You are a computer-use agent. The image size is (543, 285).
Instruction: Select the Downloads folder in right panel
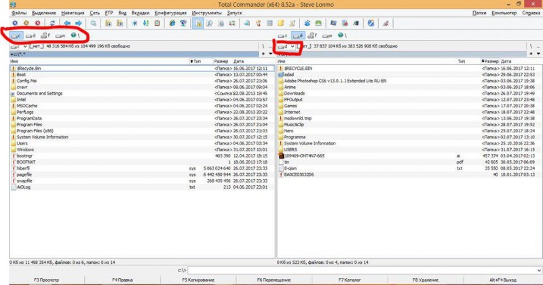click(409, 94)
